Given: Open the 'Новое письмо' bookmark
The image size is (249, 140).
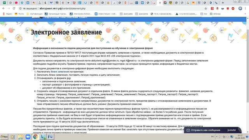Looking at the screenshot, I should pos(106,14).
